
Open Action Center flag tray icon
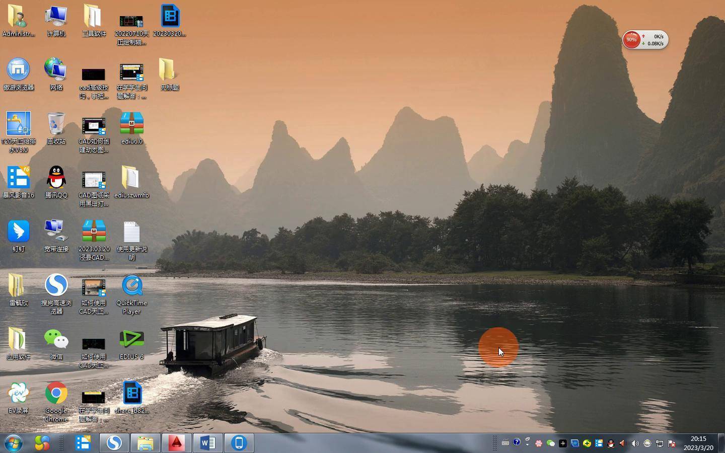[672, 443]
